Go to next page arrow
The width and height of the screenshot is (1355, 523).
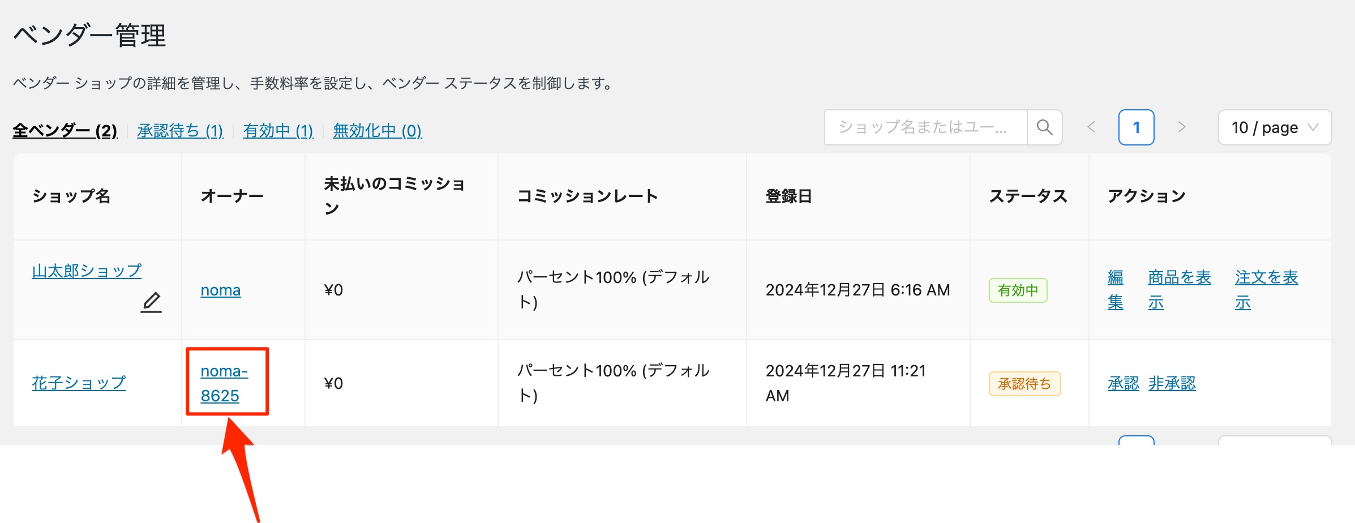(1181, 127)
